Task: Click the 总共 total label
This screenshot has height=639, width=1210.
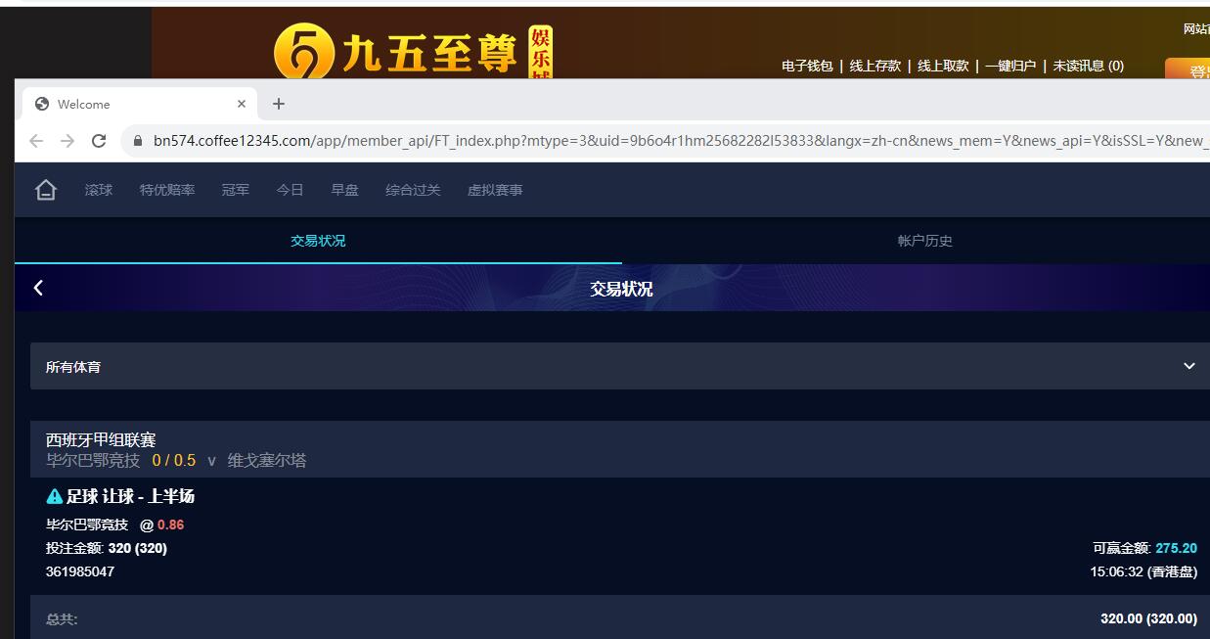Action: [62, 619]
